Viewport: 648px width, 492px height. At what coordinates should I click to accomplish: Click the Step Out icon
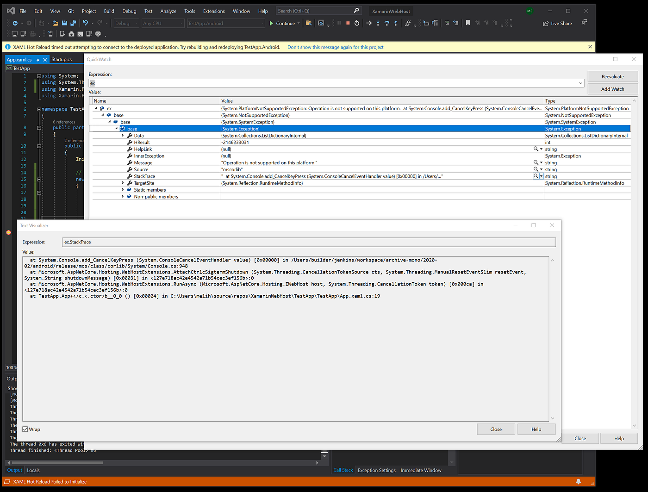coord(396,23)
